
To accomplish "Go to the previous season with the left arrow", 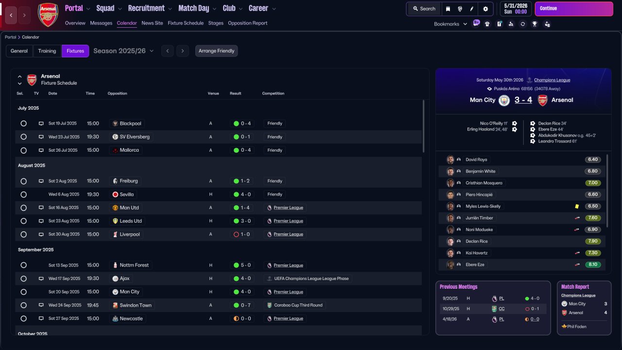I will click(x=167, y=51).
